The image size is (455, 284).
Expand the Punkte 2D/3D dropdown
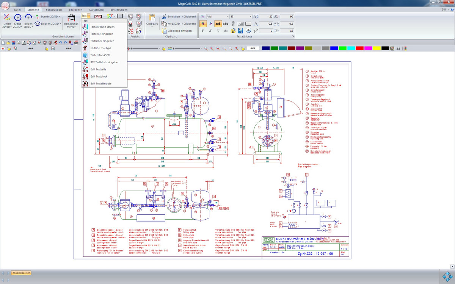[60, 17]
